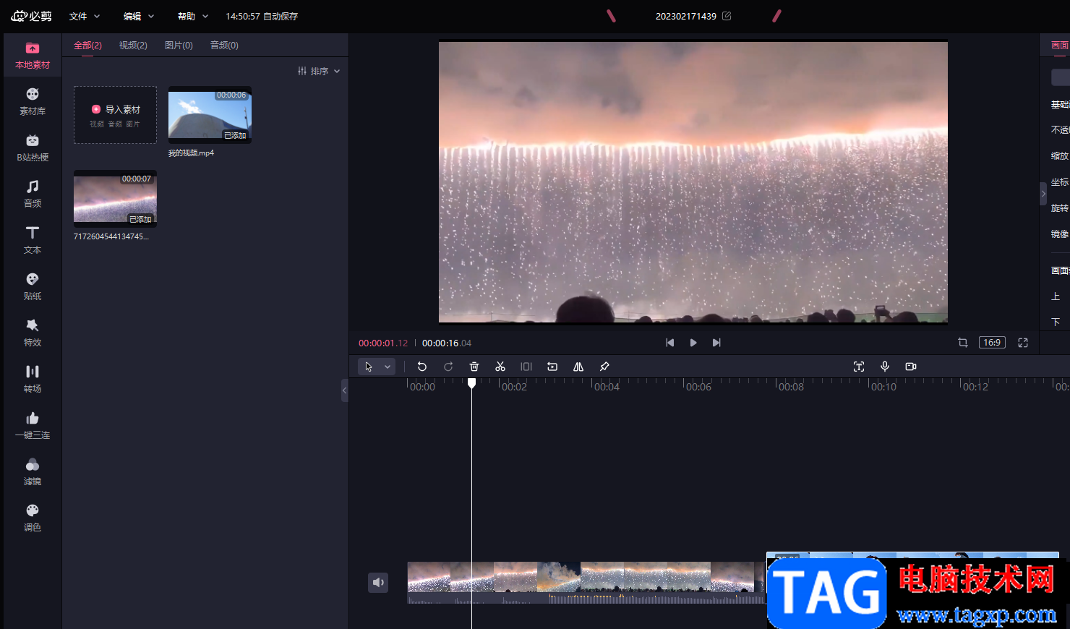Image resolution: width=1070 pixels, height=629 pixels.
Task: Expand the pointer tool dropdown arrow
Action: pos(388,367)
